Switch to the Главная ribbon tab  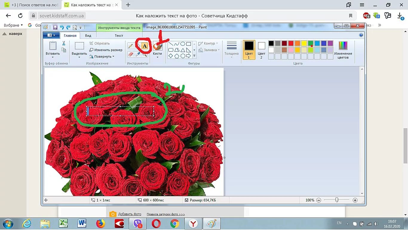[70, 35]
